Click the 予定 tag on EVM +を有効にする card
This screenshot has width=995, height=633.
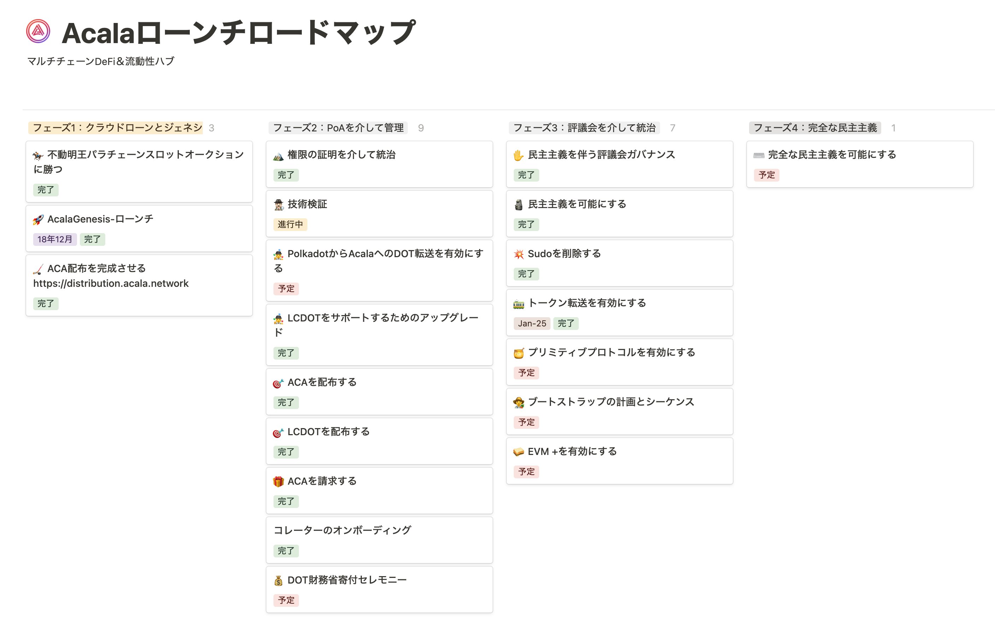pos(526,472)
